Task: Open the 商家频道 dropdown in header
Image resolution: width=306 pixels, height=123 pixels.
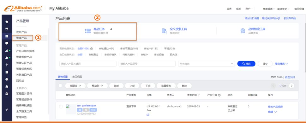Action: [269, 9]
